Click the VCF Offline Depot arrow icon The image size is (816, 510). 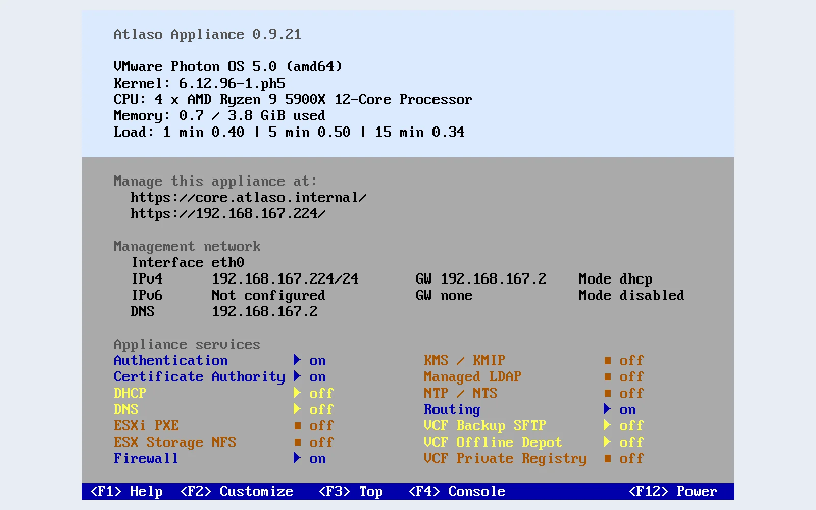tap(607, 442)
